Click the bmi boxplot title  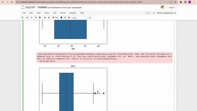pos(73,66)
